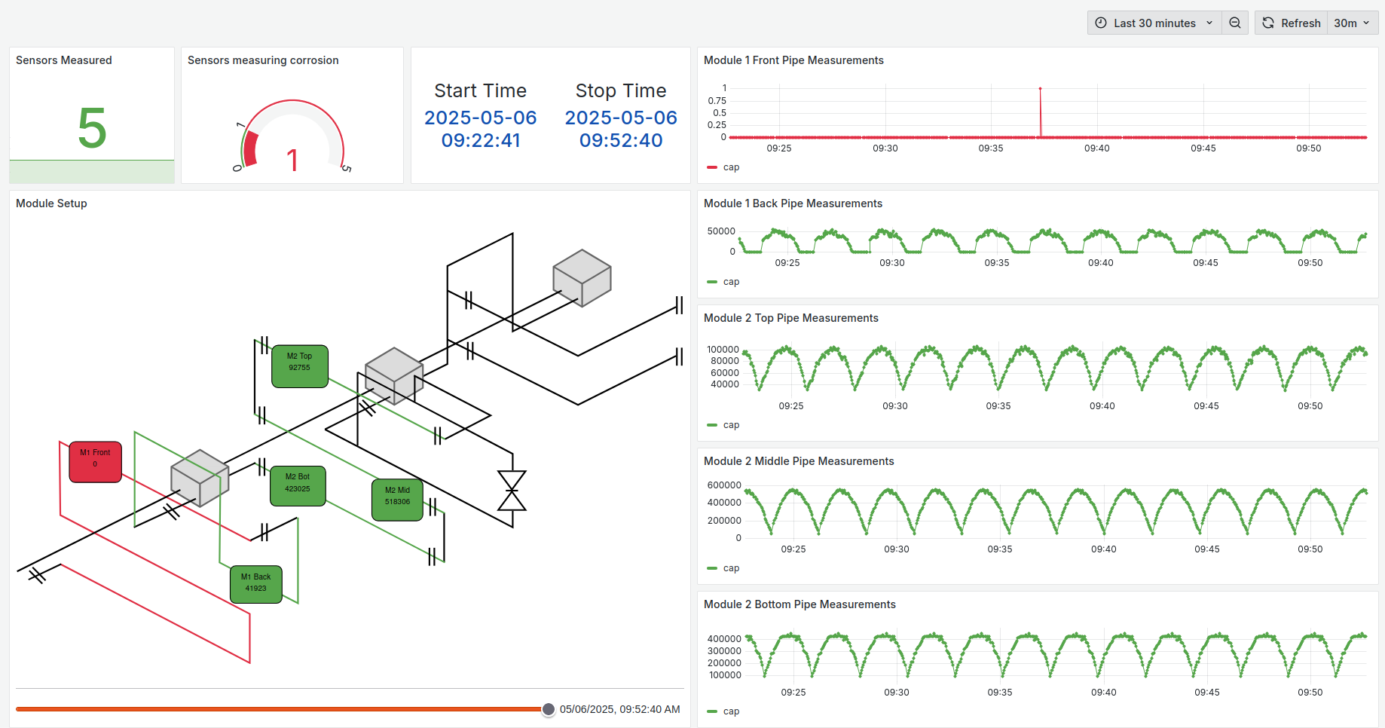Click the Module Setup panel title

[x=51, y=203]
